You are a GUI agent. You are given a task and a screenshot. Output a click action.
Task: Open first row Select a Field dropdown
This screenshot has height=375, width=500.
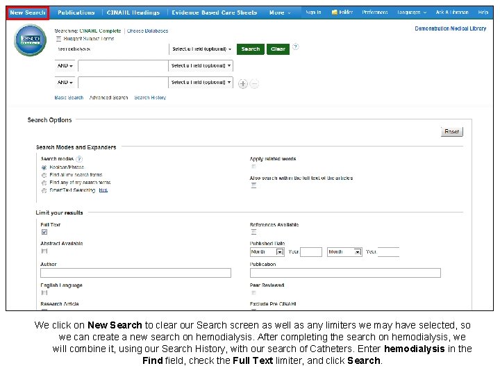pyautogui.click(x=201, y=49)
